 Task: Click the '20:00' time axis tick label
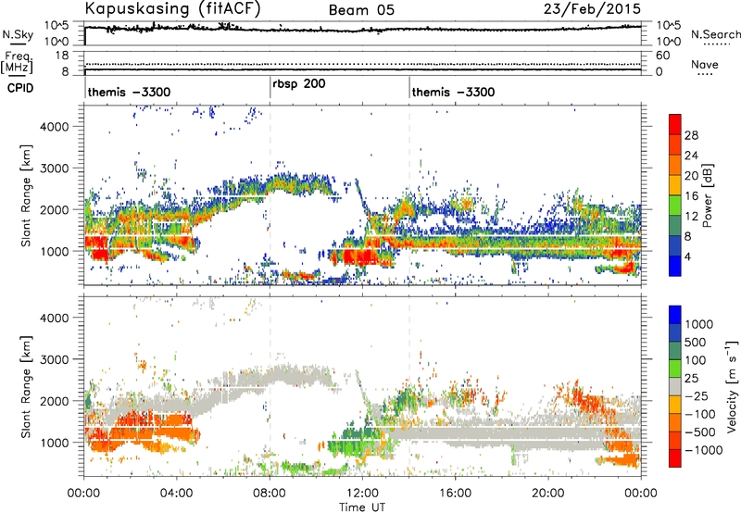point(548,494)
